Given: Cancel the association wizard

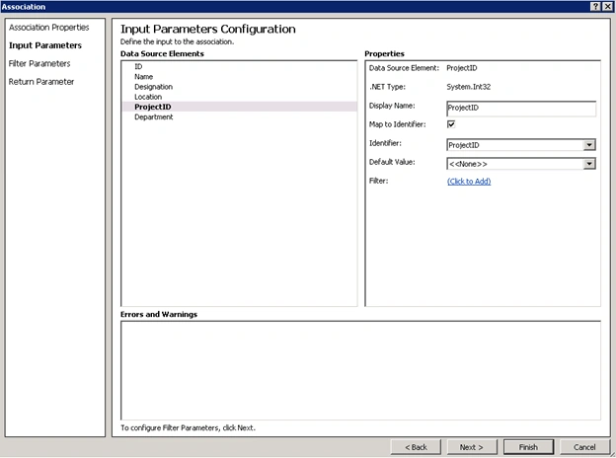Looking at the screenshot, I should pyautogui.click(x=584, y=447).
